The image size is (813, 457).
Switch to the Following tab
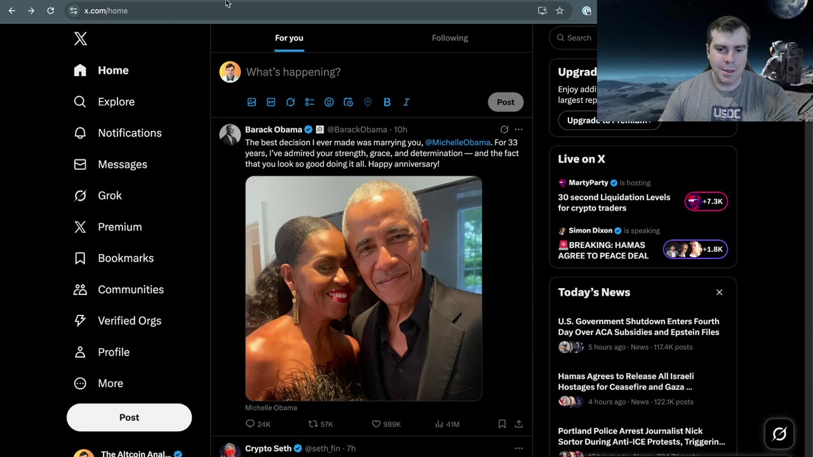pyautogui.click(x=450, y=38)
